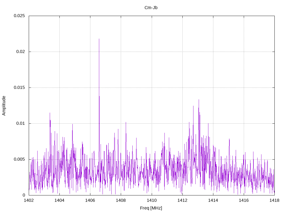Click the x-axis tick label 1412

point(182,200)
